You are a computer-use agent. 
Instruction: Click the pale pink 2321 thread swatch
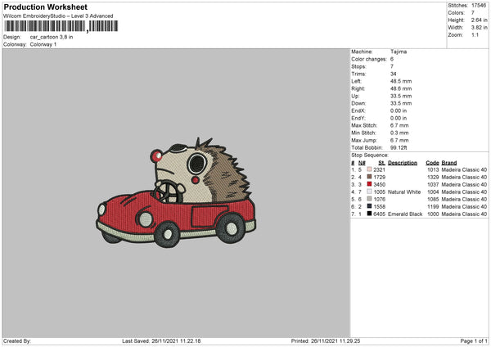coord(369,169)
